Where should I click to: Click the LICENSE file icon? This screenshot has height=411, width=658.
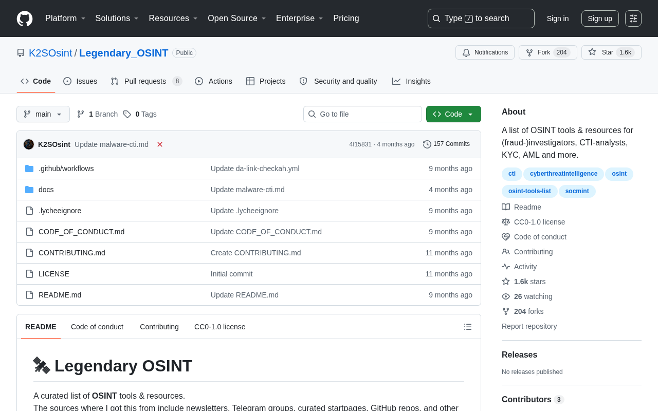(x=29, y=274)
